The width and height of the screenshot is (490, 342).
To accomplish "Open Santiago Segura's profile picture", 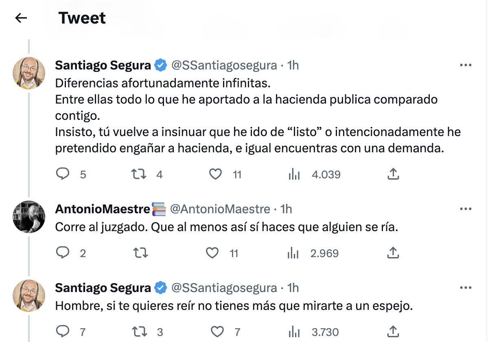I will tap(29, 73).
